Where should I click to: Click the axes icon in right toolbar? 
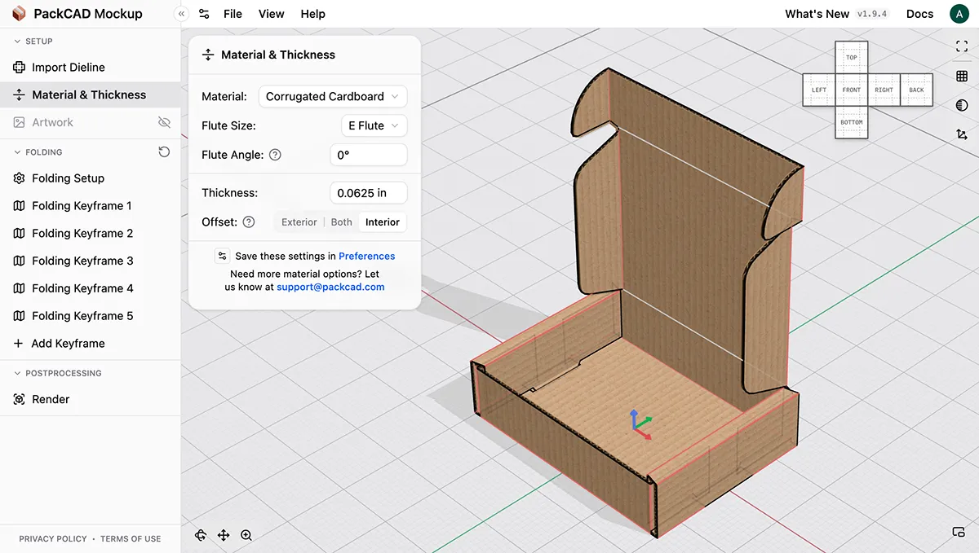[961, 134]
